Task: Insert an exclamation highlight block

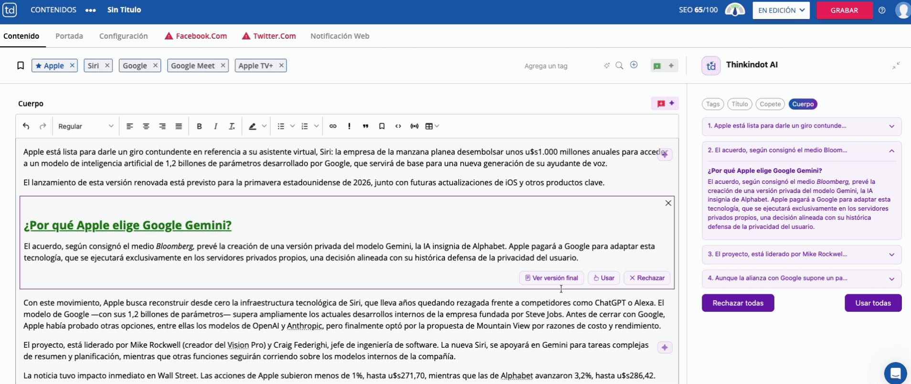Action: point(349,126)
